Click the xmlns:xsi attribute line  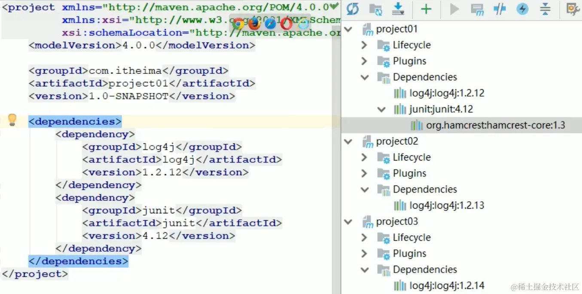201,20
